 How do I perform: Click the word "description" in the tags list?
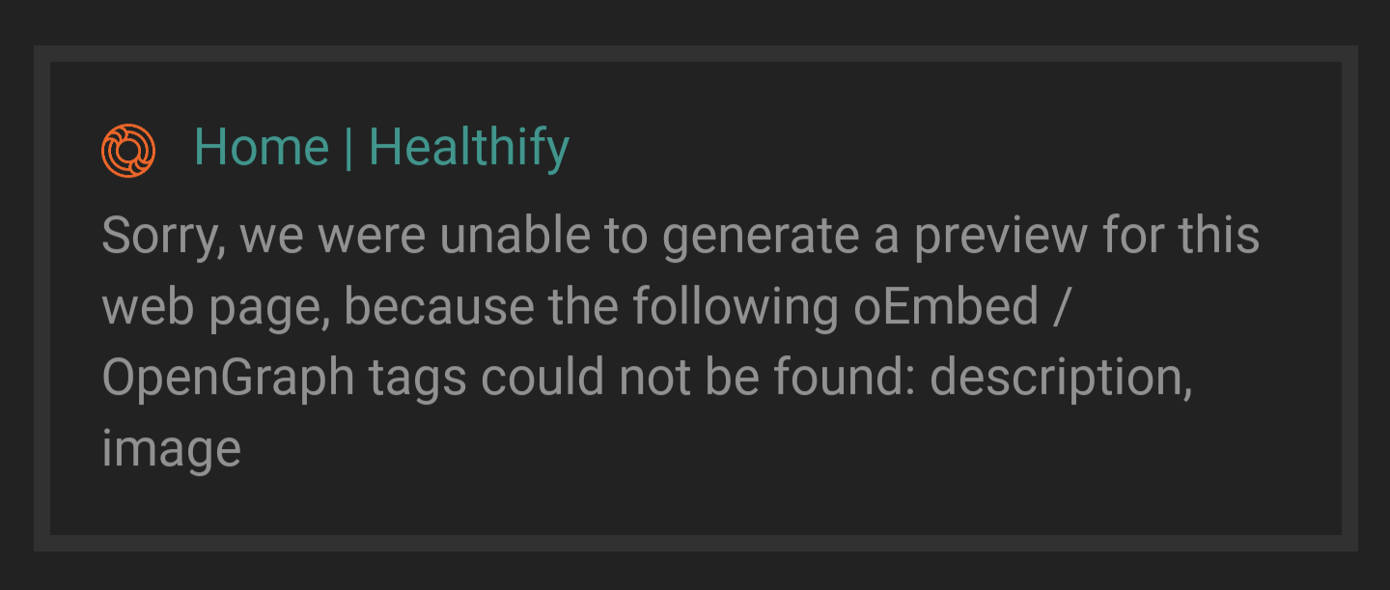(1061, 379)
